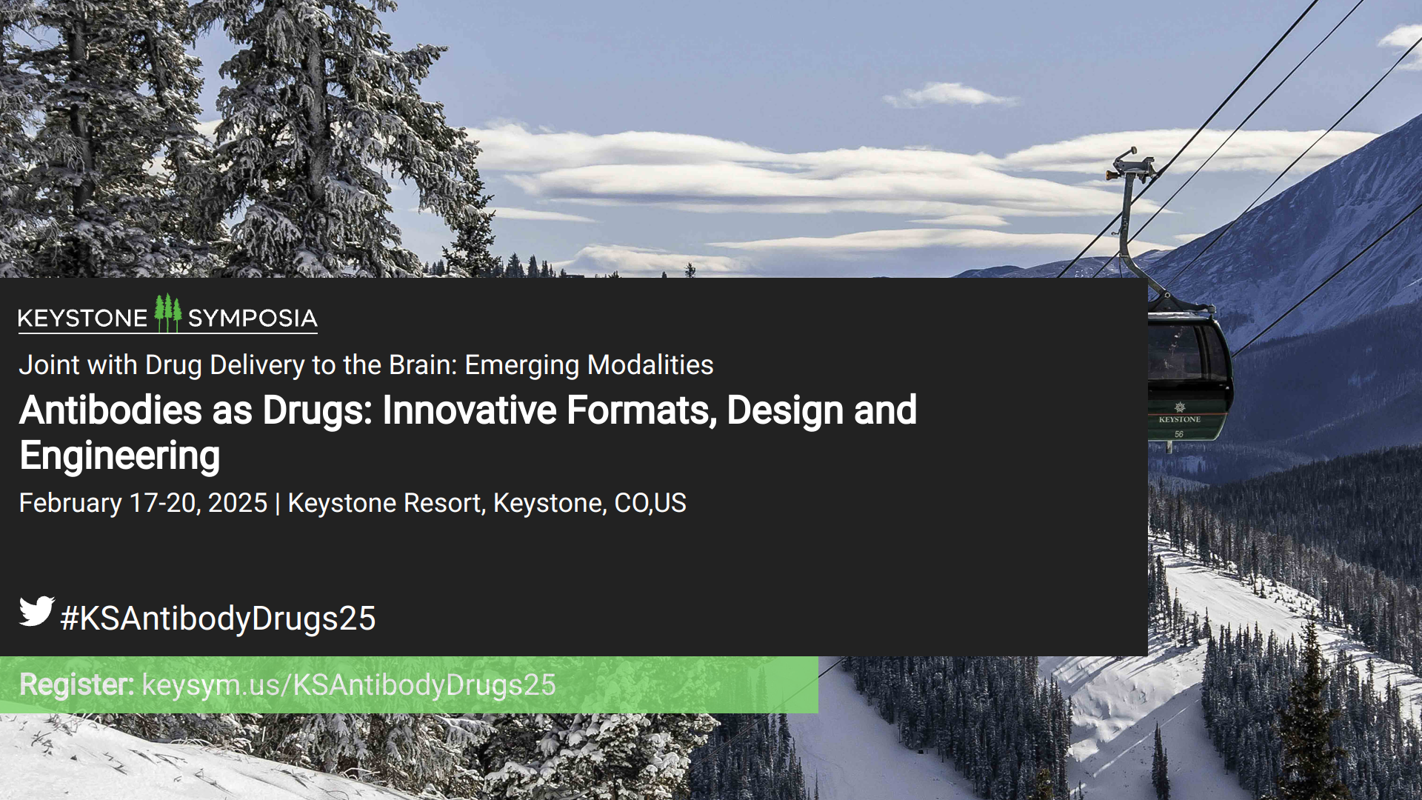
Task: Click the February 17-20, 2025 date line
Action: click(353, 503)
